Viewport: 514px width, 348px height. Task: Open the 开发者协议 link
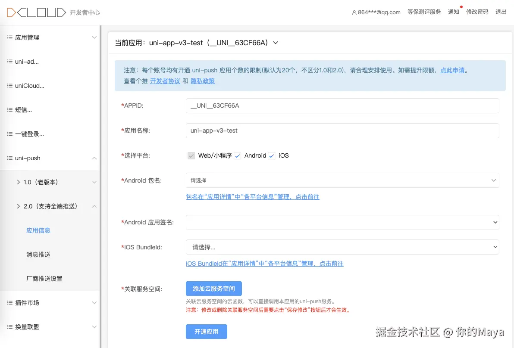coord(165,81)
